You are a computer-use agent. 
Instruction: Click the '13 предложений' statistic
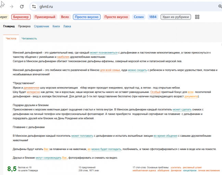(87, 167)
